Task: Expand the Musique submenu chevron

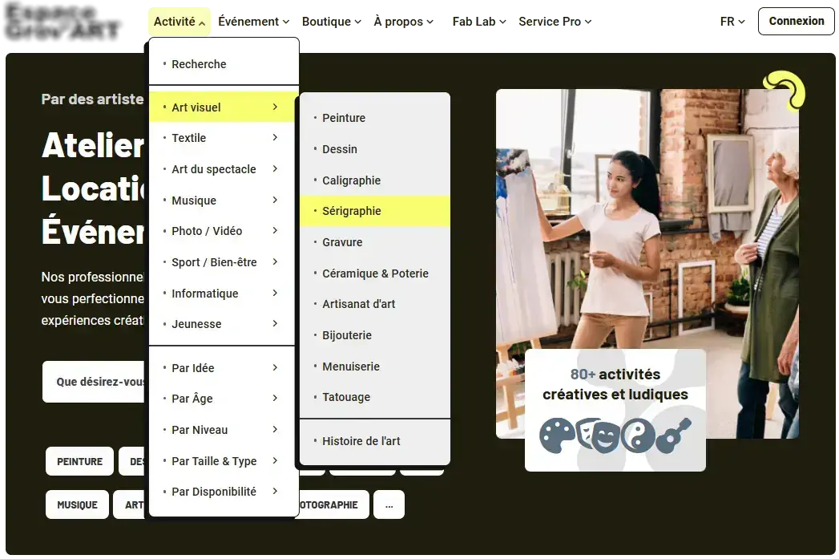Action: point(275,201)
